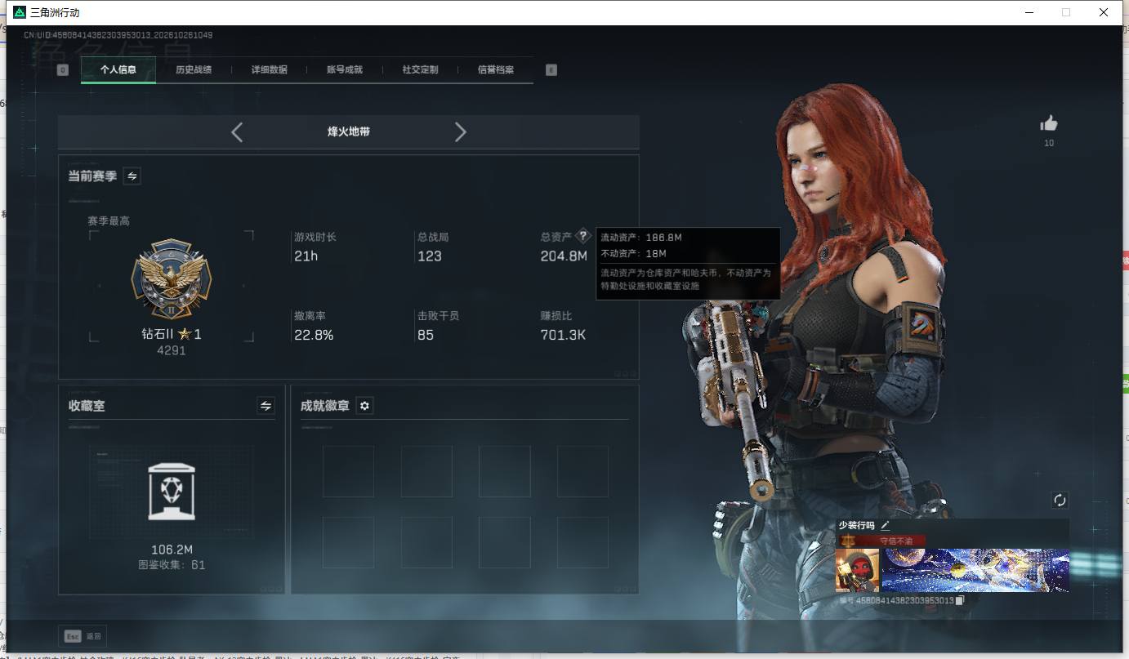Screen dimensions: 1129x659
Task: Click the 烽火地带 mode title
Action: [x=349, y=131]
